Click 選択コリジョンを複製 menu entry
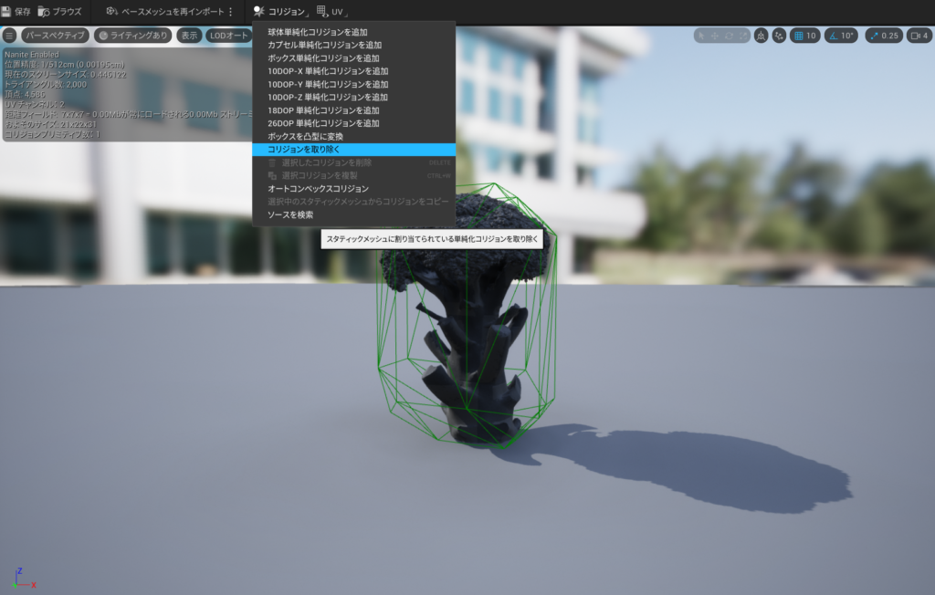This screenshot has height=595, width=935. point(353,176)
